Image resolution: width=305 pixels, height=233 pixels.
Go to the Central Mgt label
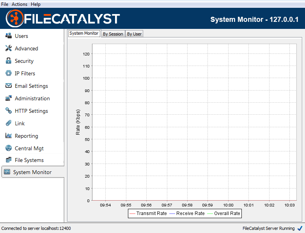click(29, 149)
